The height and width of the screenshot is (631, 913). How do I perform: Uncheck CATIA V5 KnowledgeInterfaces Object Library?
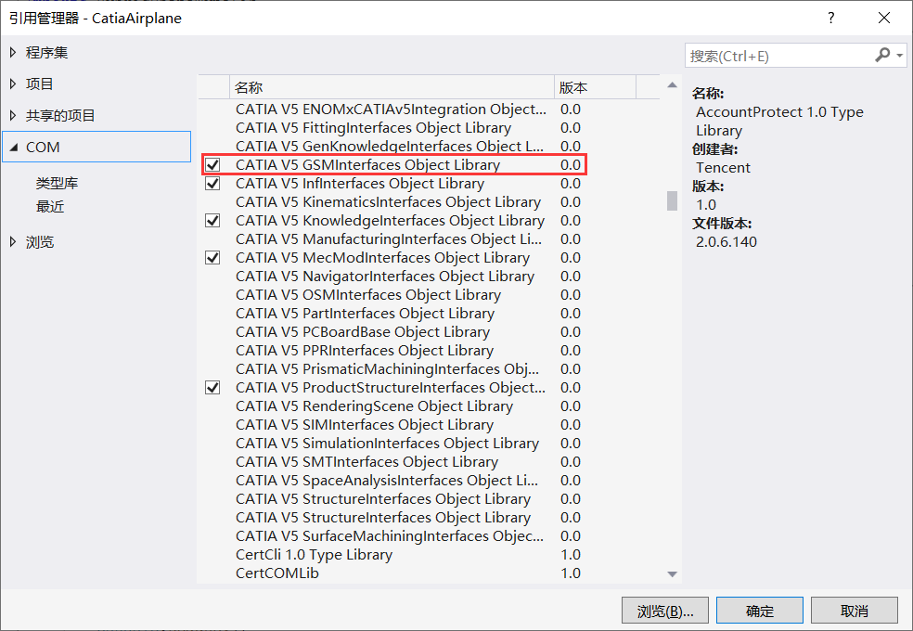point(212,220)
